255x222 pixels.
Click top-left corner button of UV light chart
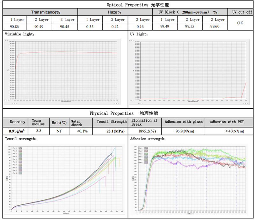pos(131,41)
